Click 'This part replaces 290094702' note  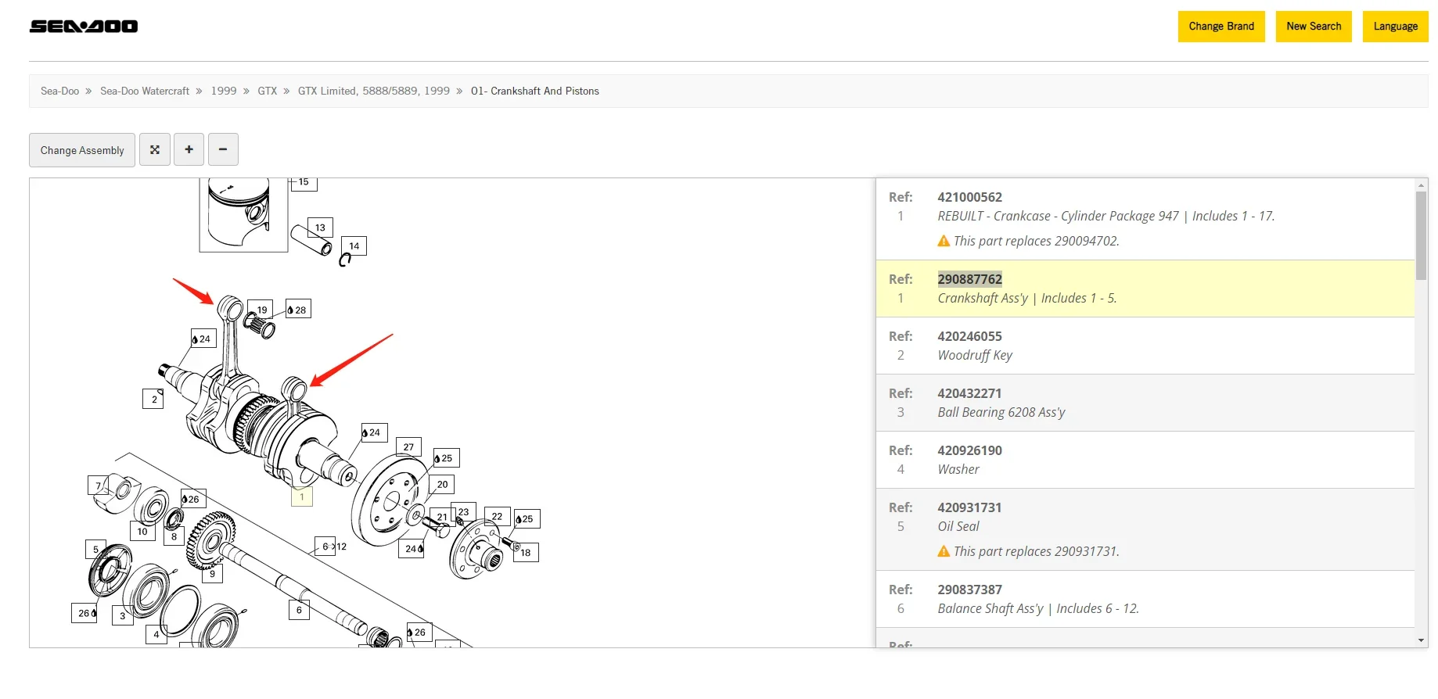(1037, 241)
